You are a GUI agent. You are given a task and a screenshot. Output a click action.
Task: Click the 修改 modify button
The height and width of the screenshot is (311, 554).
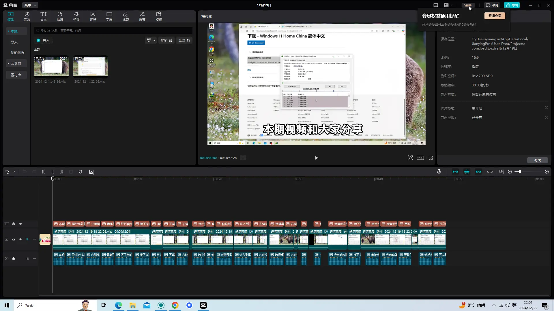click(x=537, y=160)
